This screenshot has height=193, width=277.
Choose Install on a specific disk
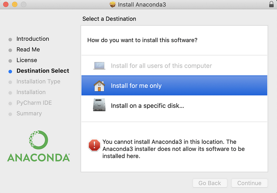click(x=147, y=106)
